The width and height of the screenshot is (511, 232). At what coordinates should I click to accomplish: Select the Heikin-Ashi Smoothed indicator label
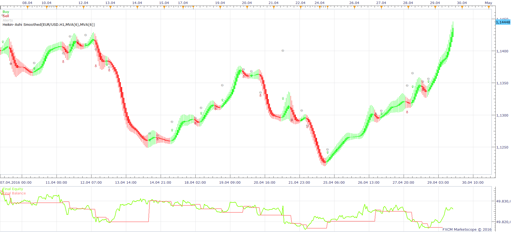point(49,25)
